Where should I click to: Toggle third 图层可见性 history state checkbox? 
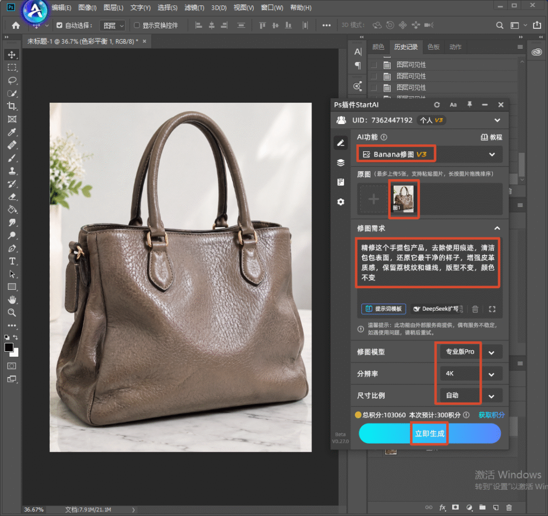(x=374, y=87)
